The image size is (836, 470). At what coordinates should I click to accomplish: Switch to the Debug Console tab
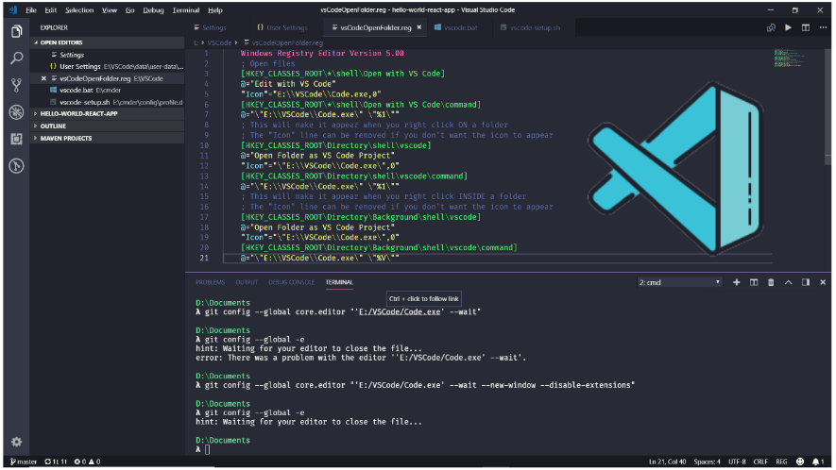(292, 282)
